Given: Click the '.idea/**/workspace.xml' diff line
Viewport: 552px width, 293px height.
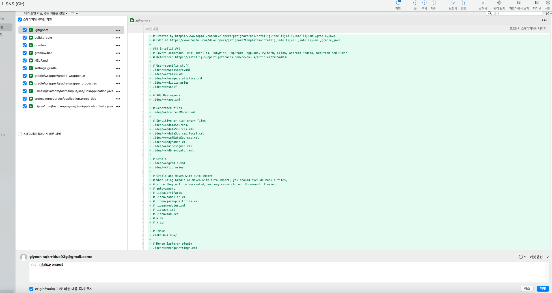Looking at the screenshot, I should pos(171,70).
